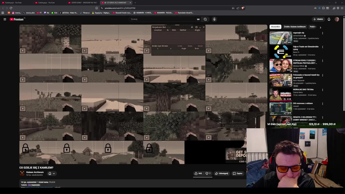Viewport: 345px width, 194px height.
Task: Click the search magnifier button
Action: click(205, 19)
